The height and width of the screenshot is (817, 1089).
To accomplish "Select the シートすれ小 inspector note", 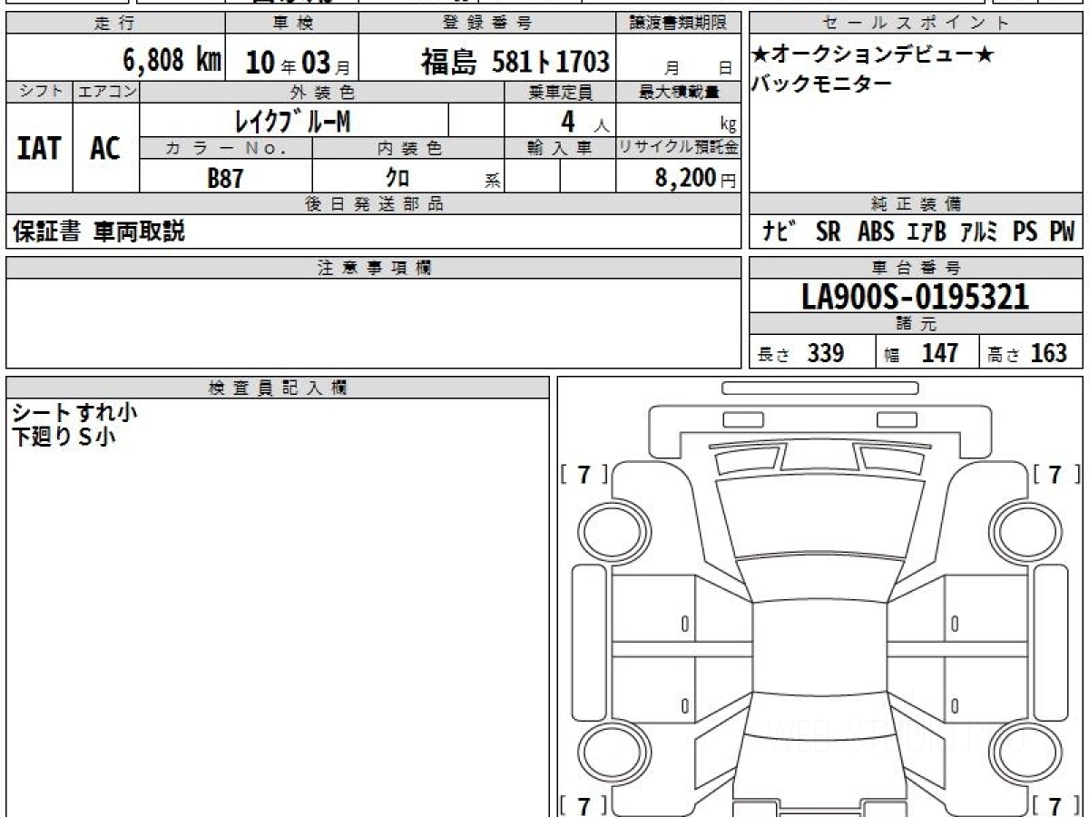I will pyautogui.click(x=74, y=412).
